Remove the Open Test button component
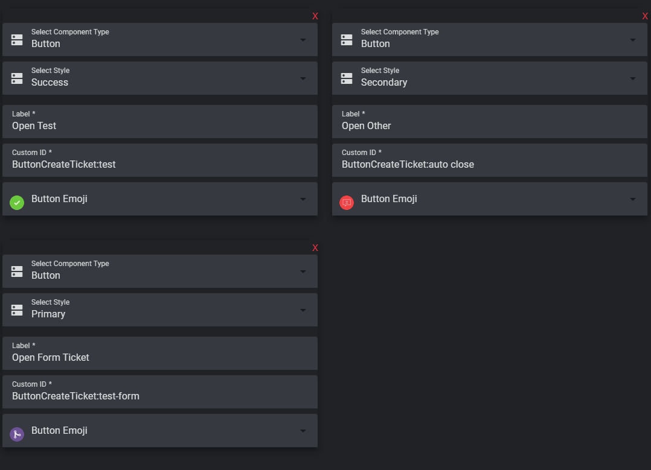The height and width of the screenshot is (470, 651). [315, 16]
